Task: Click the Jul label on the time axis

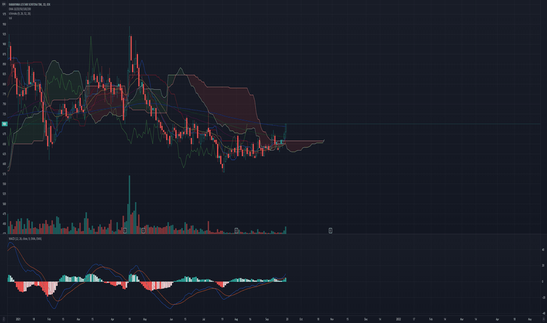Action: point(204,319)
